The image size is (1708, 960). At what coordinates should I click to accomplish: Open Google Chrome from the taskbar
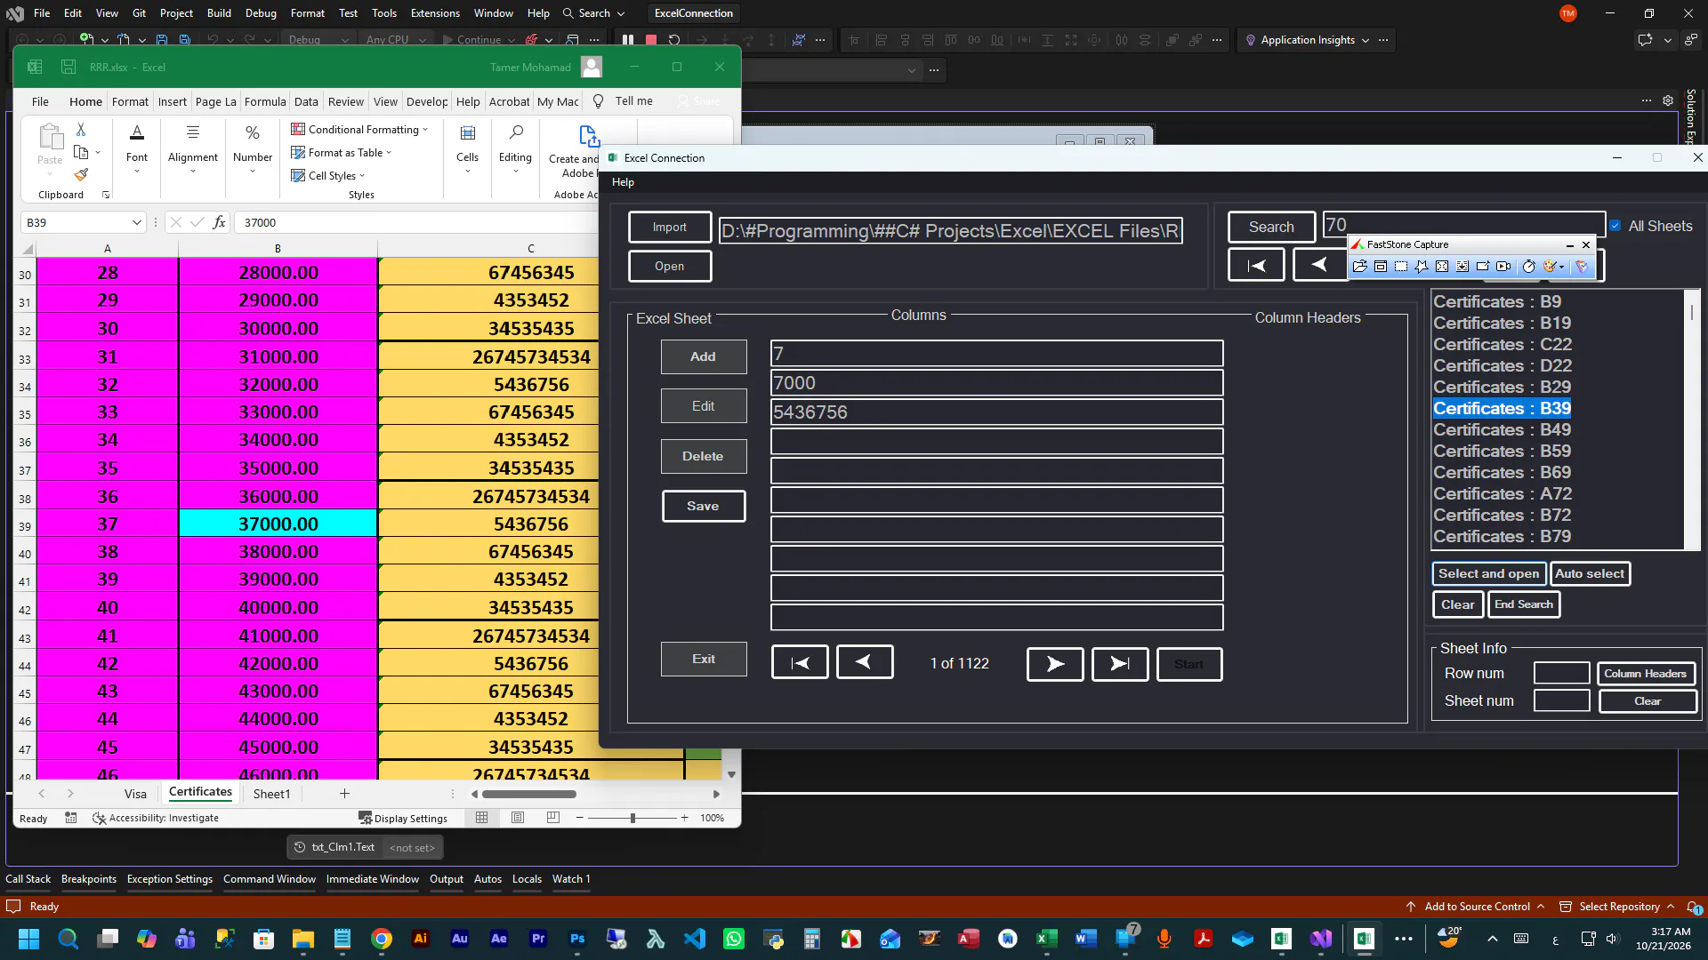[382, 939]
